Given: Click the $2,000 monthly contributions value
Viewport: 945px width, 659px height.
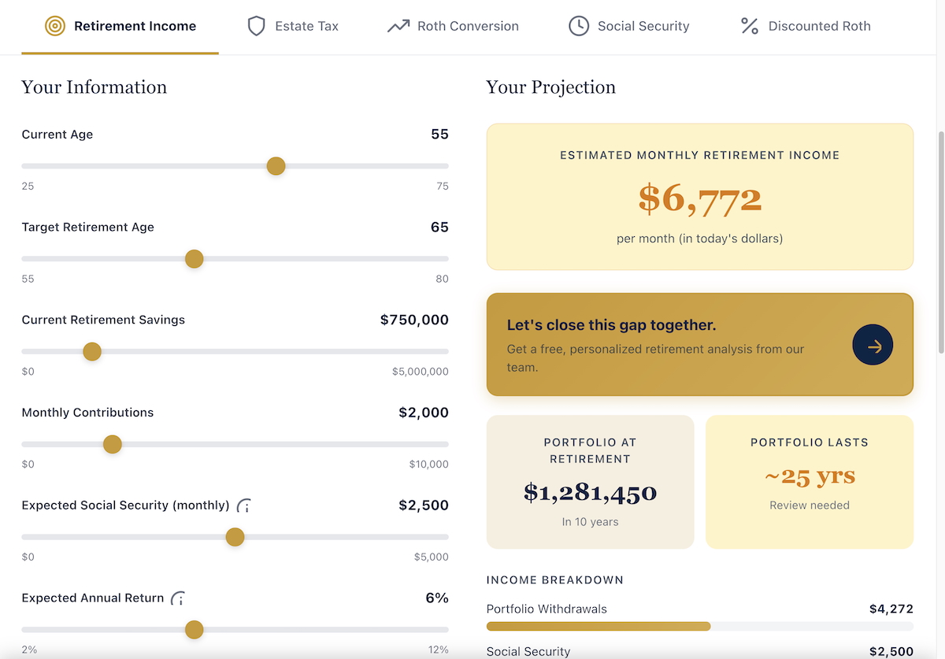Looking at the screenshot, I should (x=424, y=413).
